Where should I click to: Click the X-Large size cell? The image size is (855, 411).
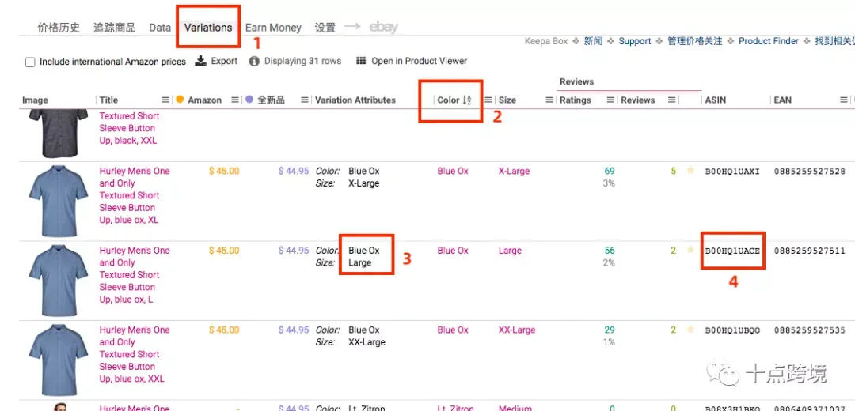tap(514, 171)
